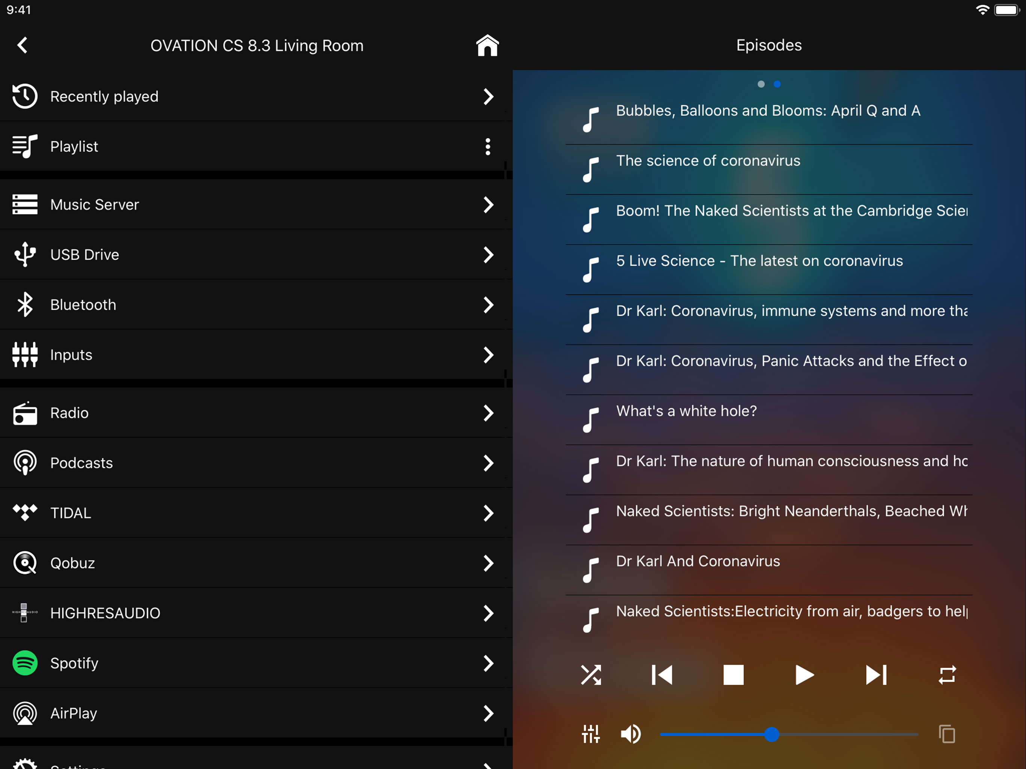
Task: Tap the home icon in header
Action: [x=487, y=45]
